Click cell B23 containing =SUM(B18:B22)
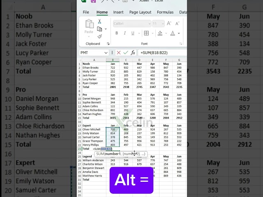The height and width of the screenshot is (197, 263). (x=113, y=149)
